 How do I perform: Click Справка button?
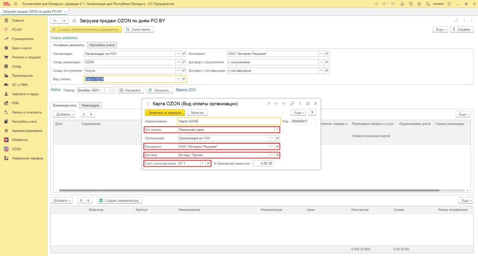pos(462,29)
